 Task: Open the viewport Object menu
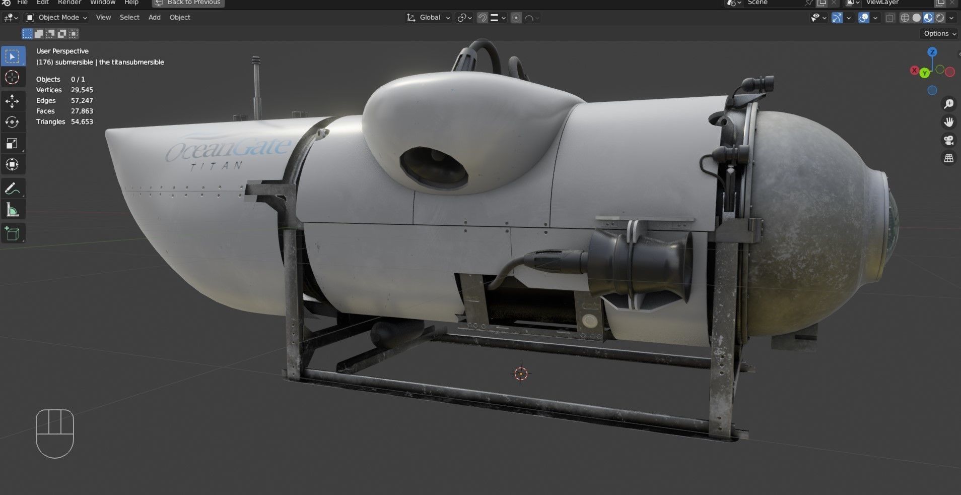tap(180, 18)
